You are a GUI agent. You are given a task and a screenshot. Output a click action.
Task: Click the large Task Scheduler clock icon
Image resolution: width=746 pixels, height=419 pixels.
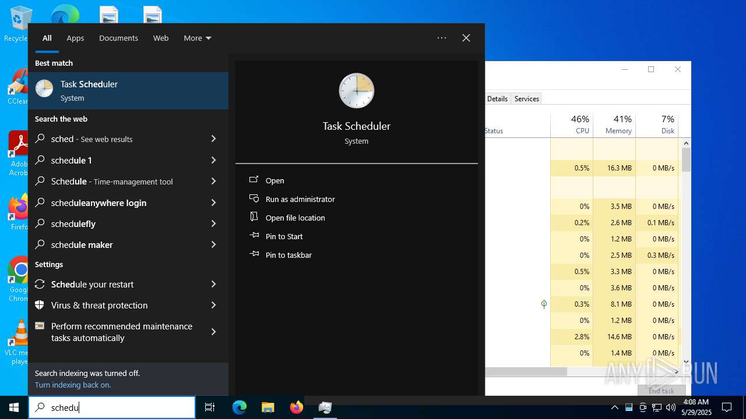point(357,91)
